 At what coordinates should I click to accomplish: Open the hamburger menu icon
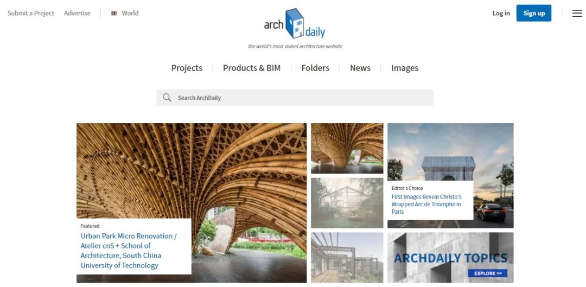click(x=577, y=13)
